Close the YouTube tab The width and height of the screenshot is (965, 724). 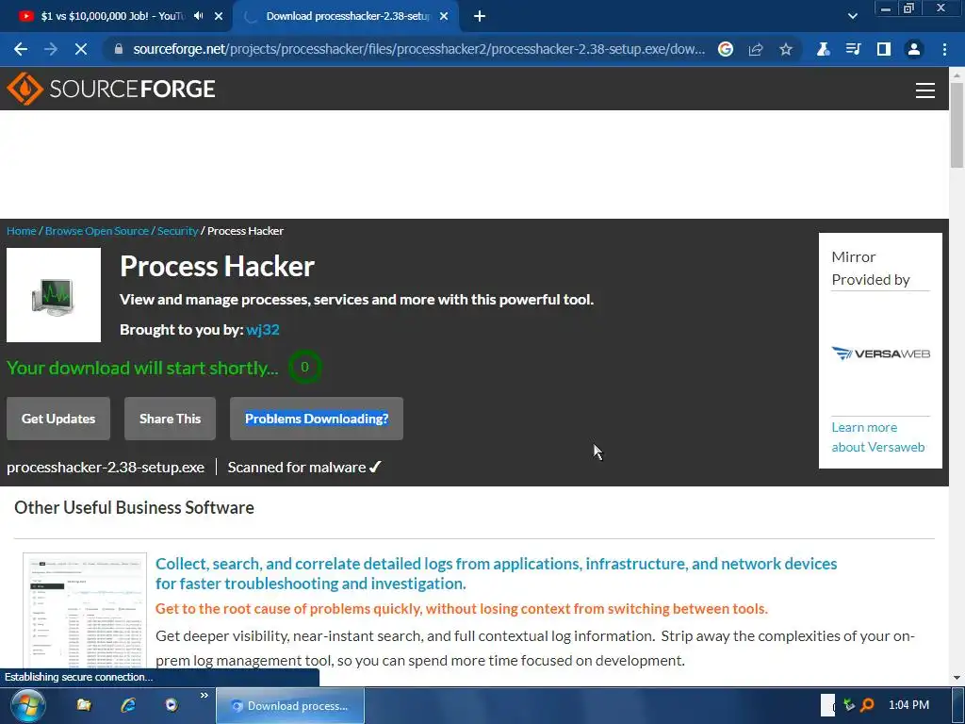coord(219,16)
